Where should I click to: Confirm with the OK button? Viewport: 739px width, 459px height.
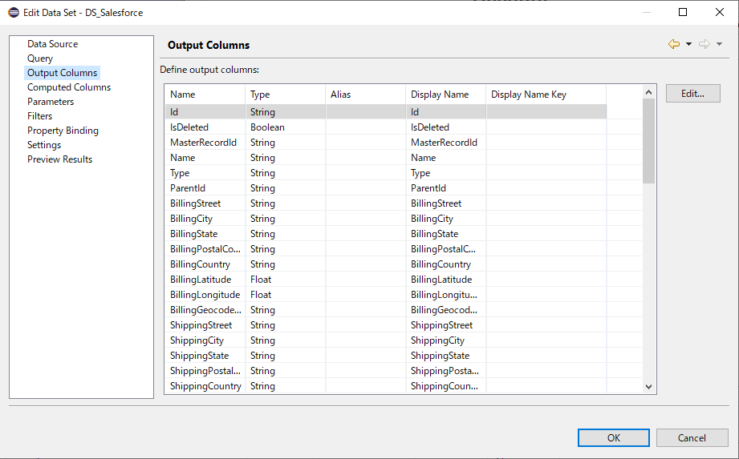tap(614, 438)
